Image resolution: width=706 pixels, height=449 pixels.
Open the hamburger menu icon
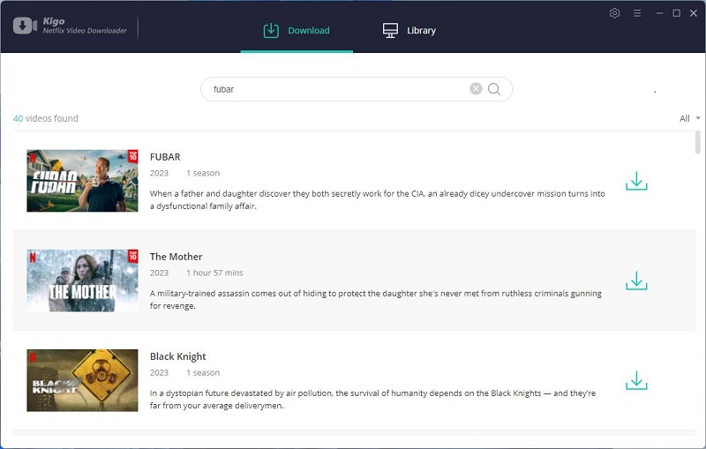pyautogui.click(x=637, y=13)
